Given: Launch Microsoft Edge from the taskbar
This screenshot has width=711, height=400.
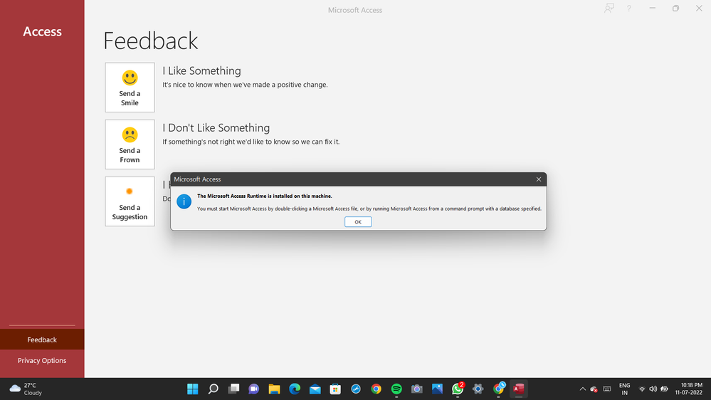Looking at the screenshot, I should coord(295,389).
